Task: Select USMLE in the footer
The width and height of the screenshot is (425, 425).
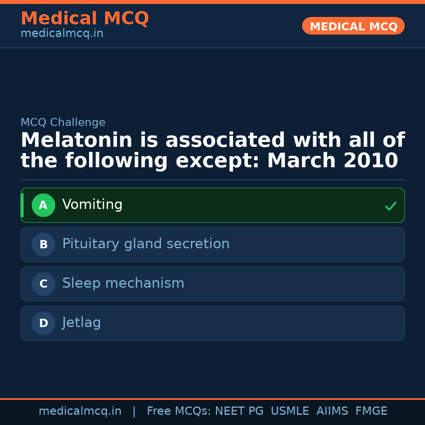Action: point(290,411)
